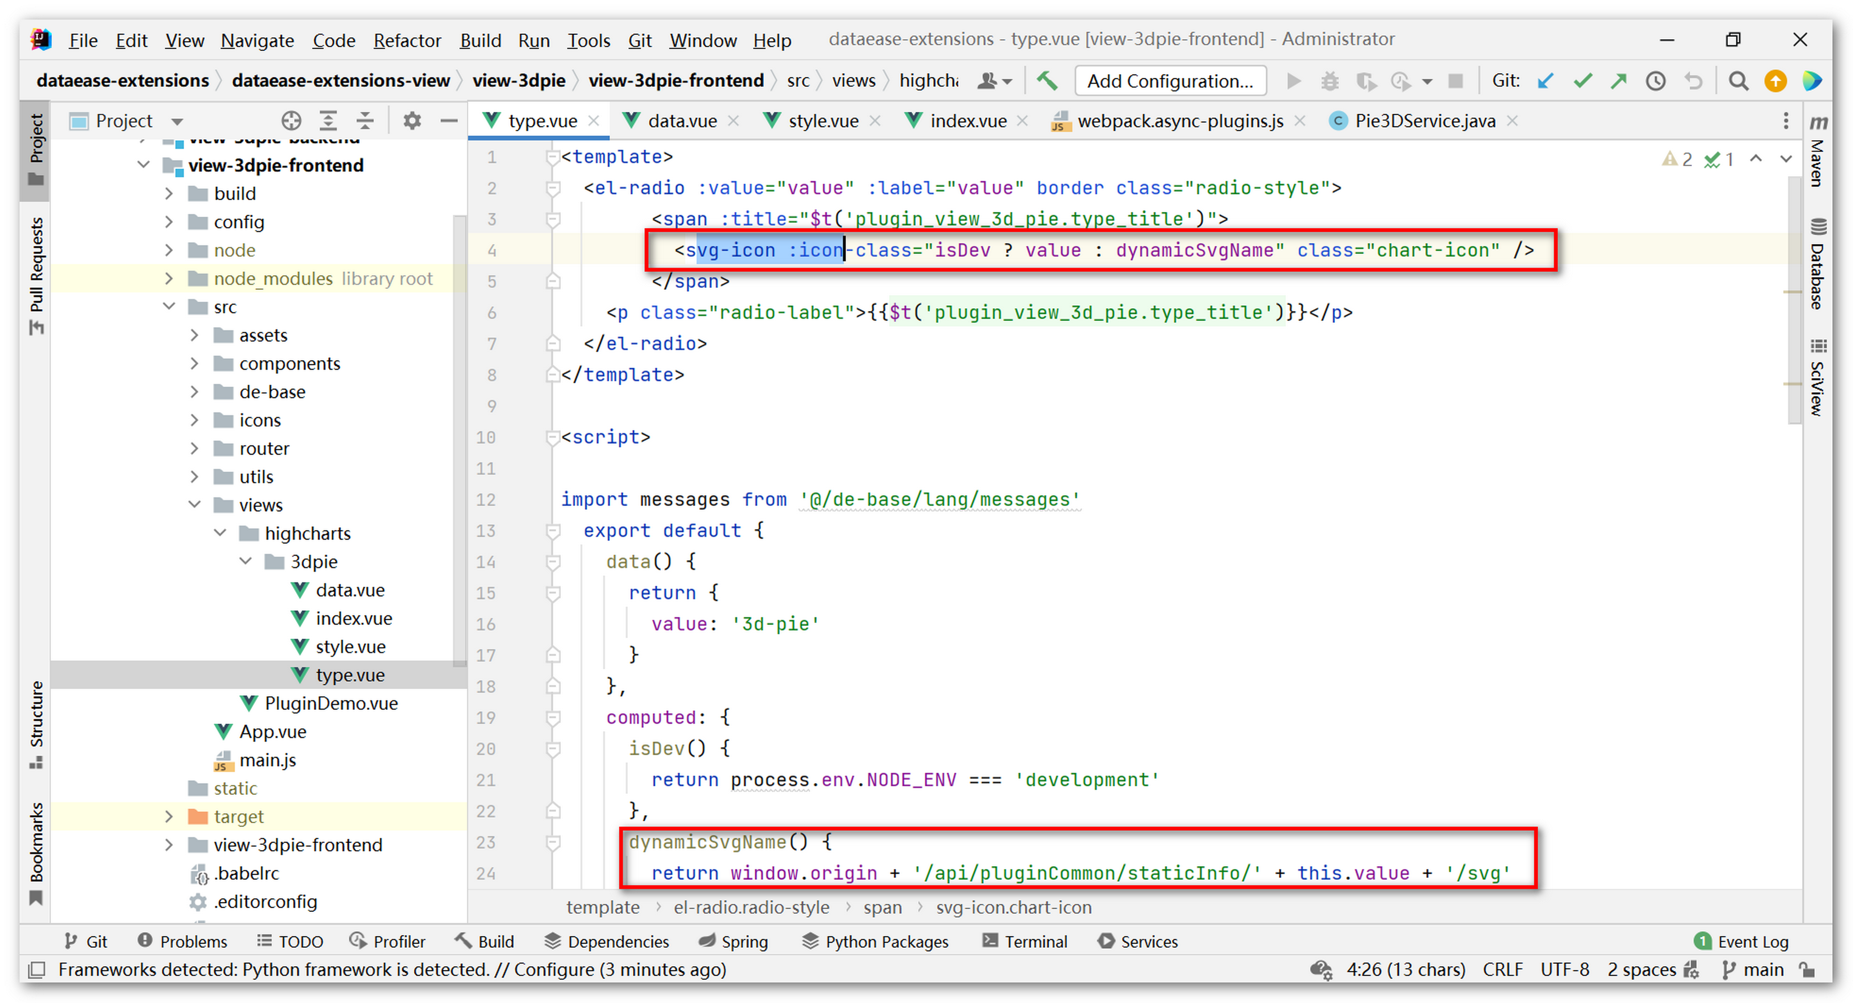This screenshot has height=1003, width=1853.
Task: Start a debug session using the bug icon
Action: pyautogui.click(x=1329, y=81)
